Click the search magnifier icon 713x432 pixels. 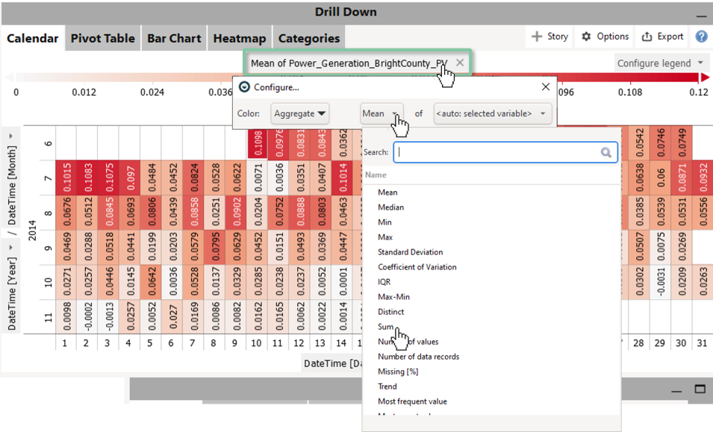606,152
